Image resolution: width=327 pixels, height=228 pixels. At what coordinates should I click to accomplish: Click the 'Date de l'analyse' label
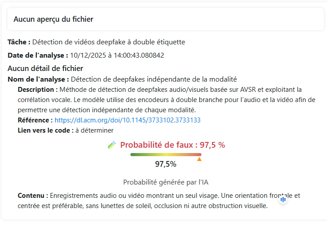pos(38,55)
